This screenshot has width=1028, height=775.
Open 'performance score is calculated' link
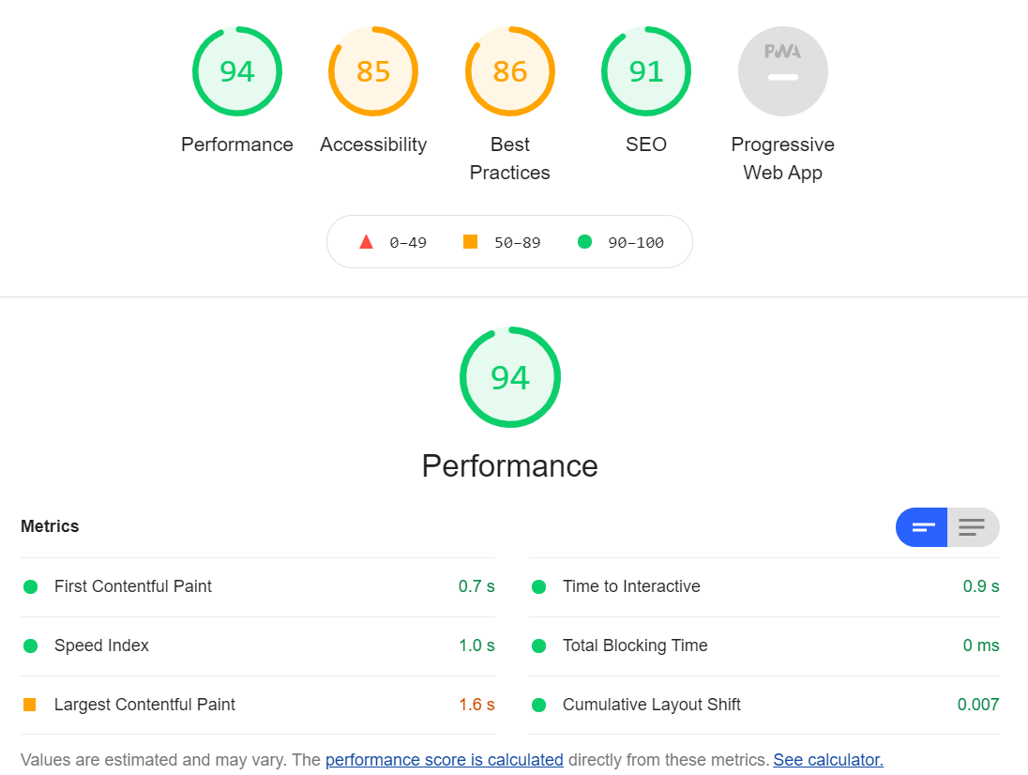click(445, 760)
